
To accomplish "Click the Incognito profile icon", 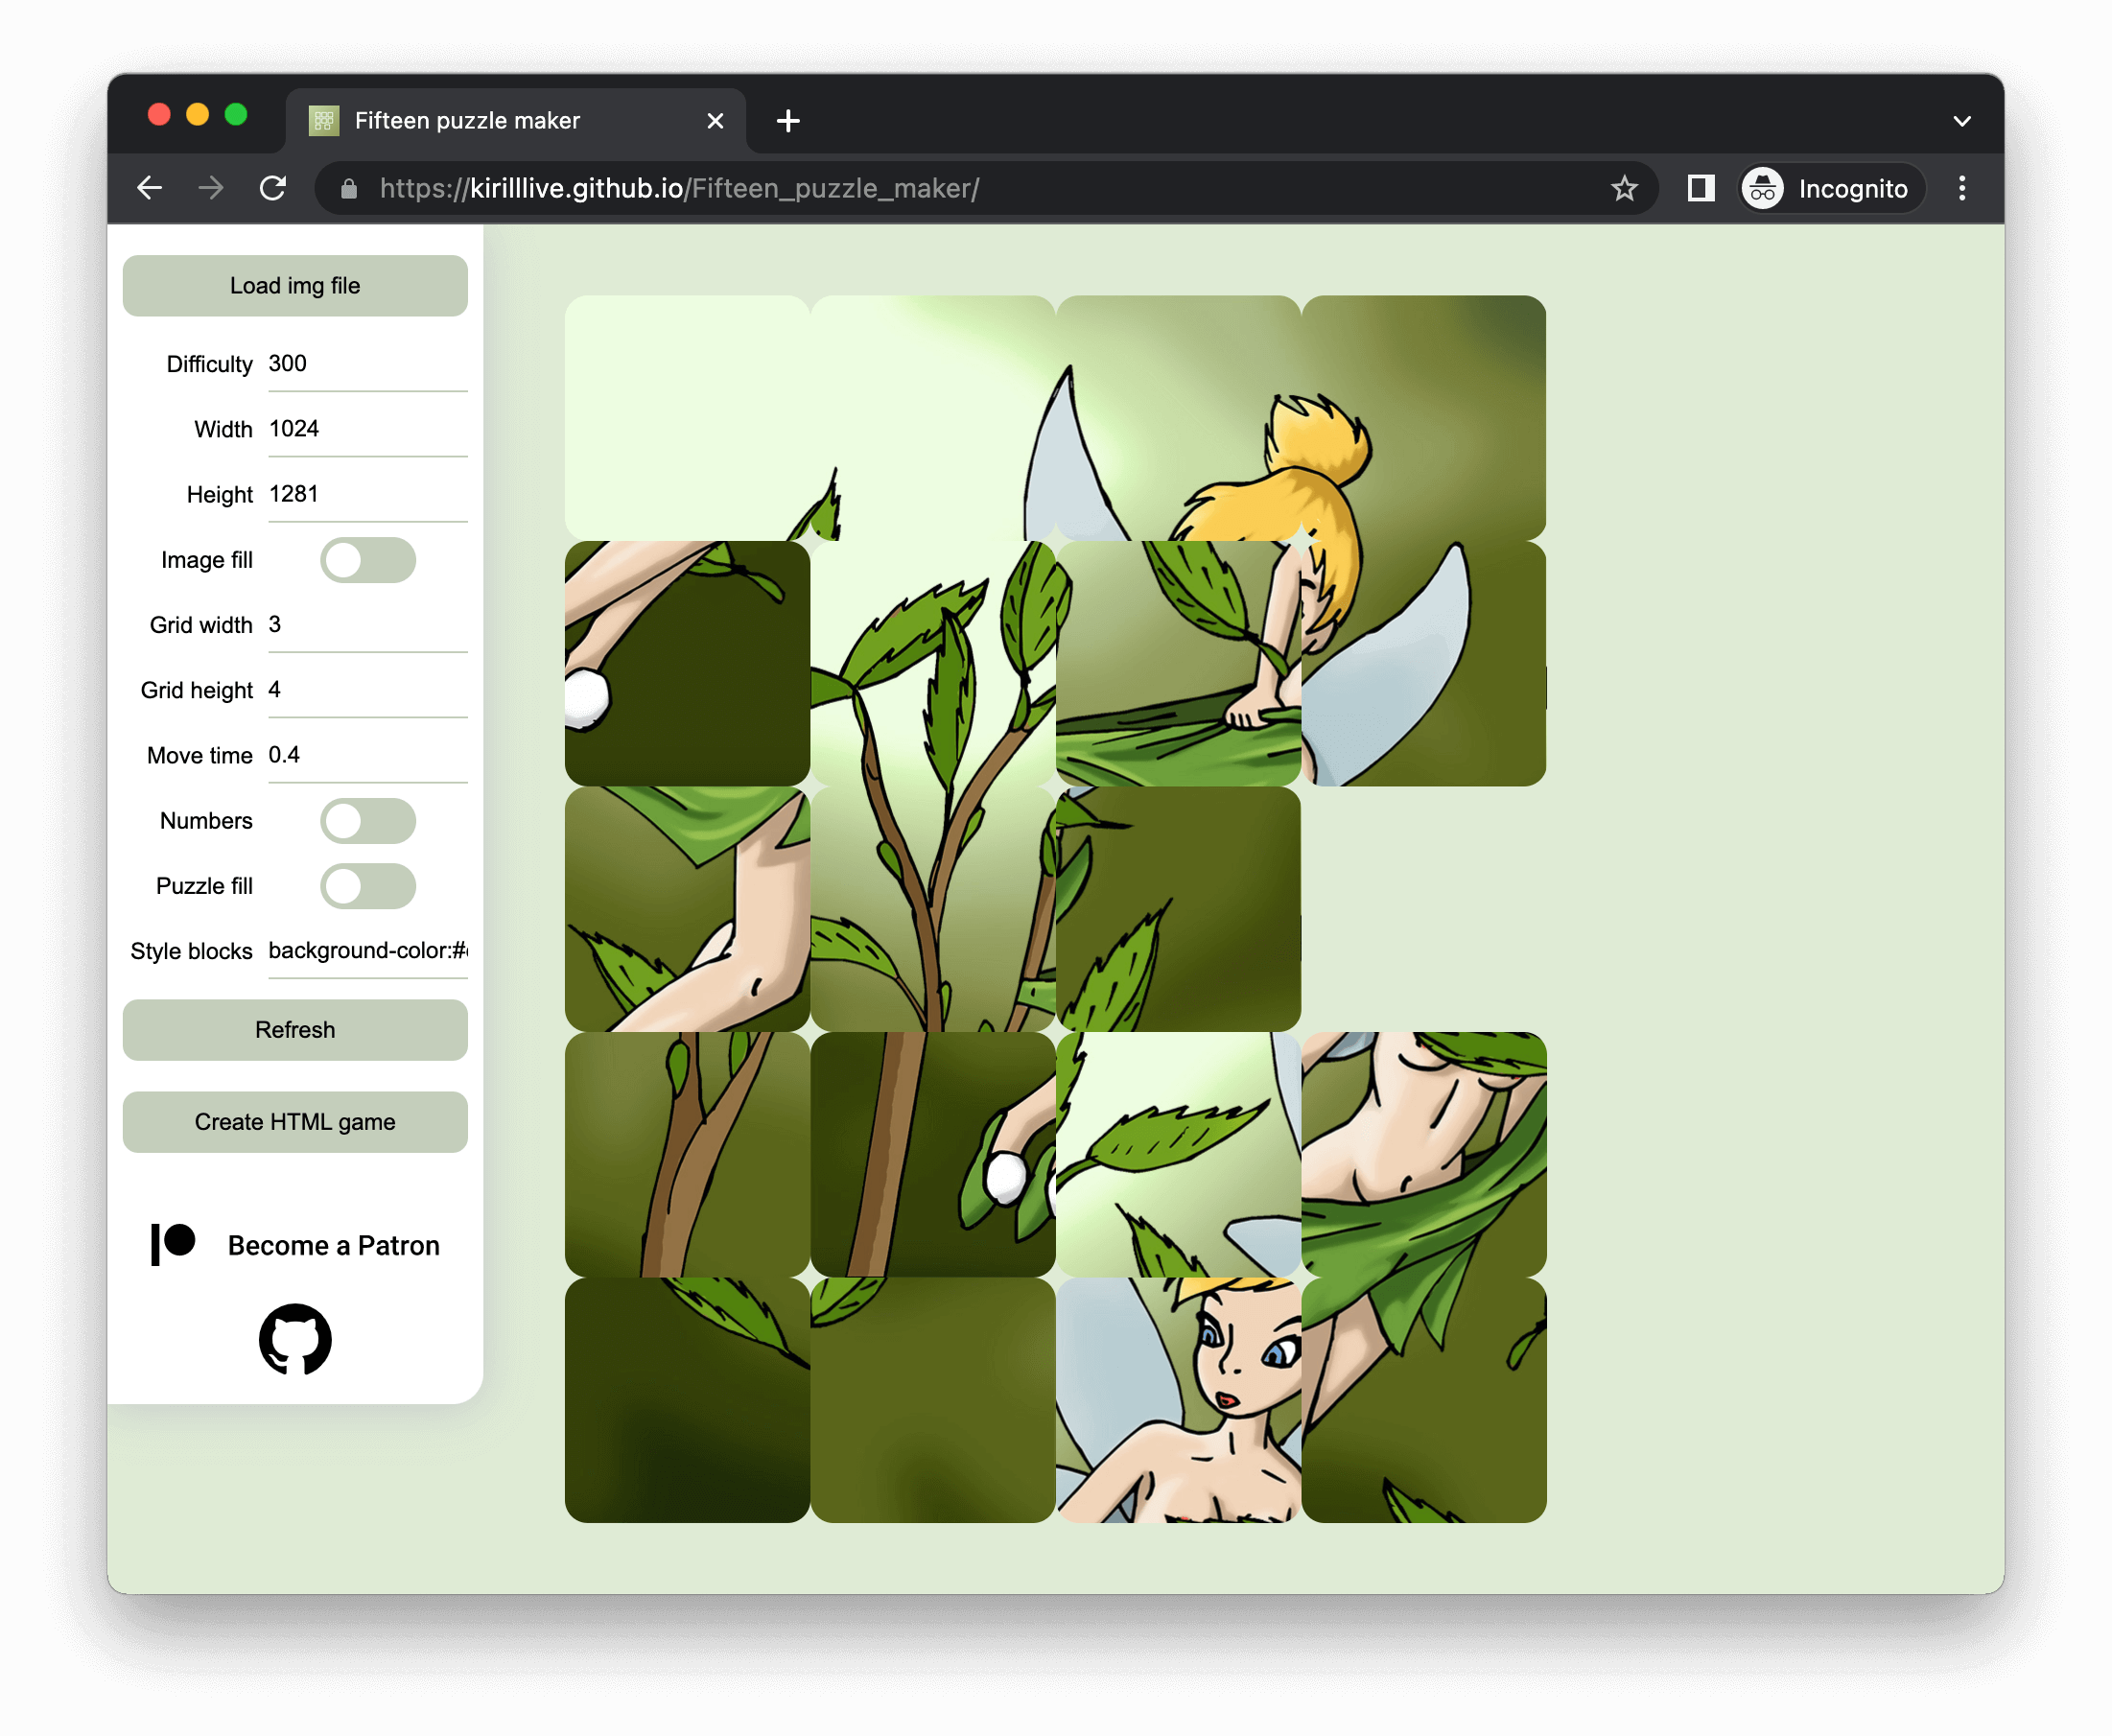I will point(1763,188).
